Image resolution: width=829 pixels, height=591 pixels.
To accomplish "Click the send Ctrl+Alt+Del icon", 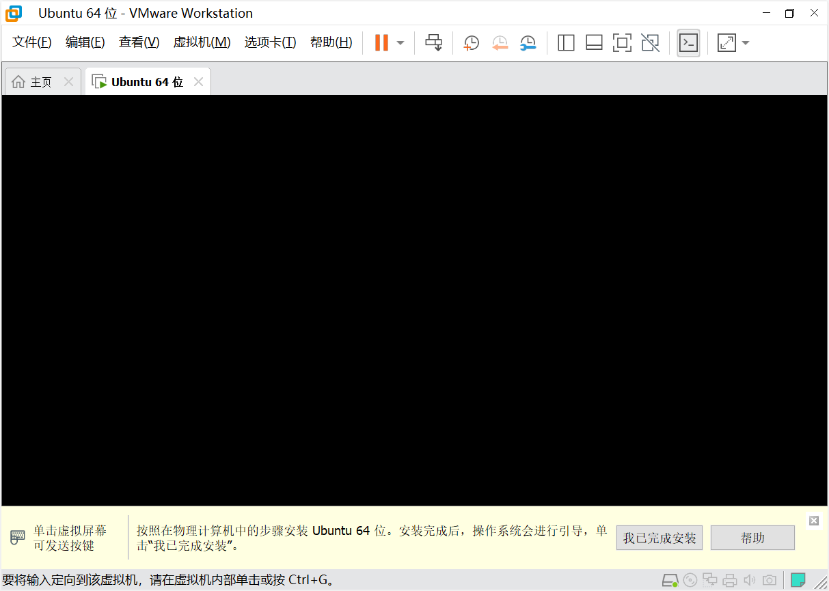I will (434, 42).
